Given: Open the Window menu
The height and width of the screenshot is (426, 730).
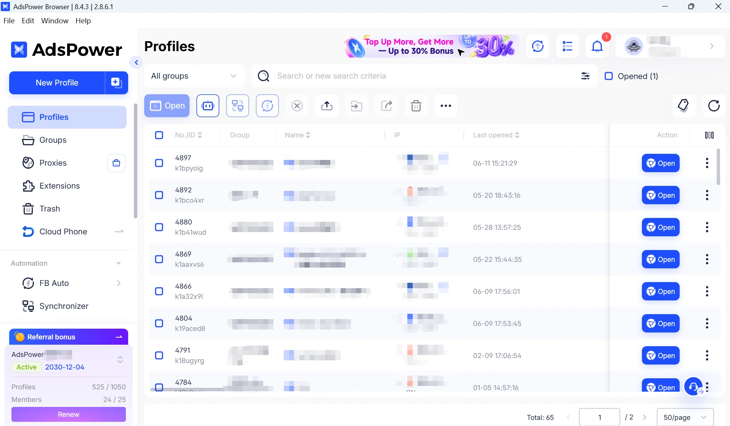Looking at the screenshot, I should pos(55,21).
